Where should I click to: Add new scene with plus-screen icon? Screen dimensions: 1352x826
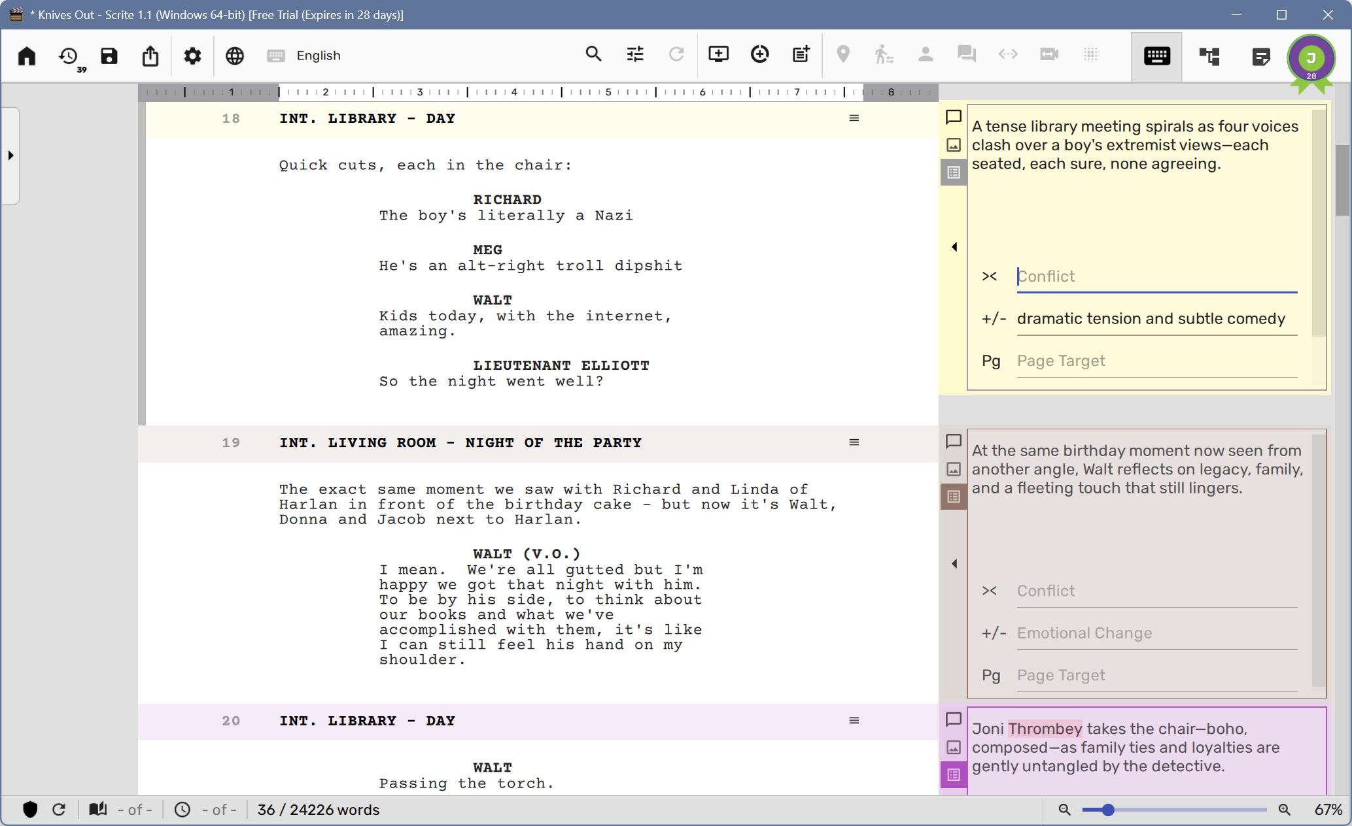718,54
